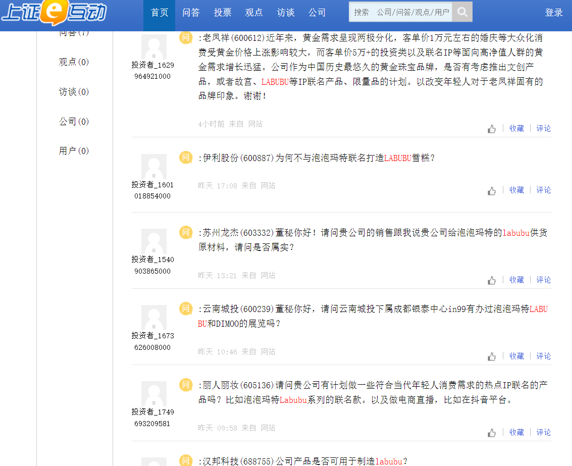Select 观点(0) in left sidebar filter
The width and height of the screenshot is (572, 466).
[74, 62]
